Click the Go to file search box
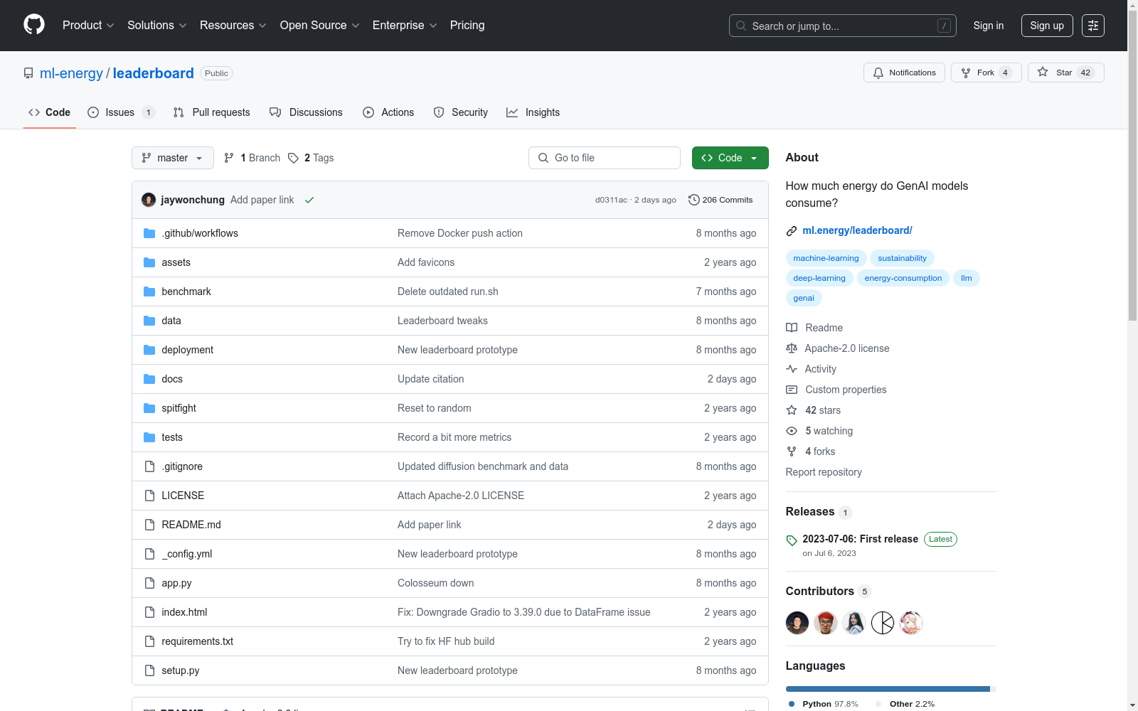 [x=605, y=158]
